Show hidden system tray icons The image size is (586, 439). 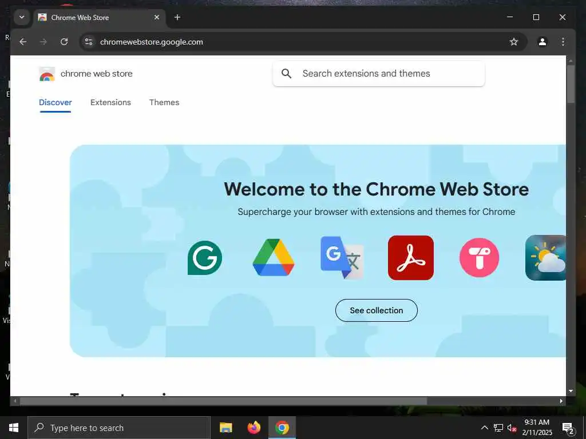click(484, 428)
